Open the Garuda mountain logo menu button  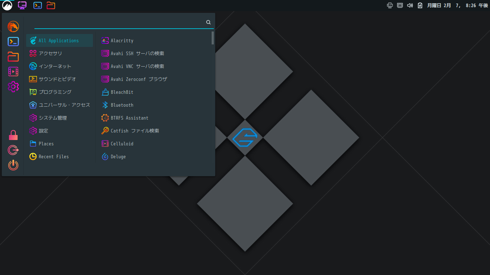click(x=7, y=5)
